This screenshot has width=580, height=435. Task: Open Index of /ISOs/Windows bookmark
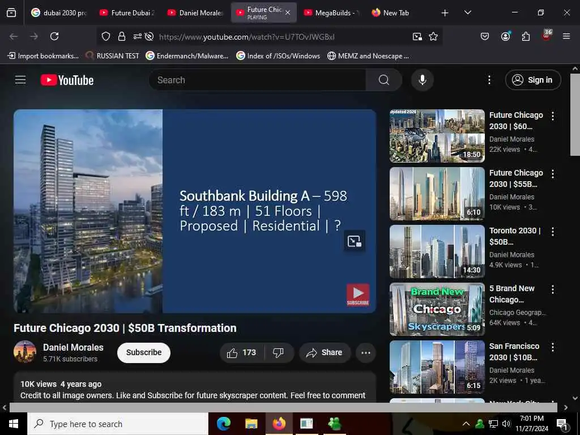(278, 56)
